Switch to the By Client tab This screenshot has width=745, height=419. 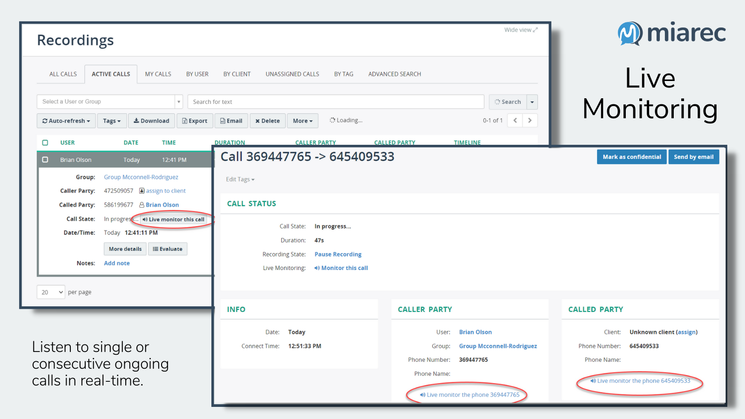[237, 74]
